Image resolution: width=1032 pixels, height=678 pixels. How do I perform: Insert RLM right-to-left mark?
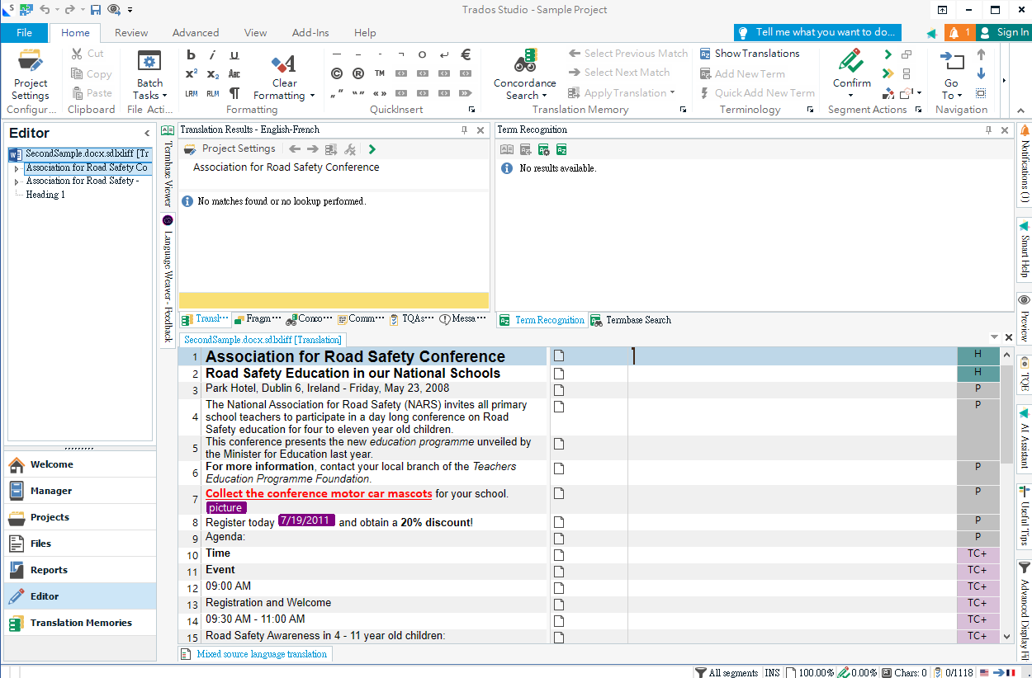[x=213, y=93]
